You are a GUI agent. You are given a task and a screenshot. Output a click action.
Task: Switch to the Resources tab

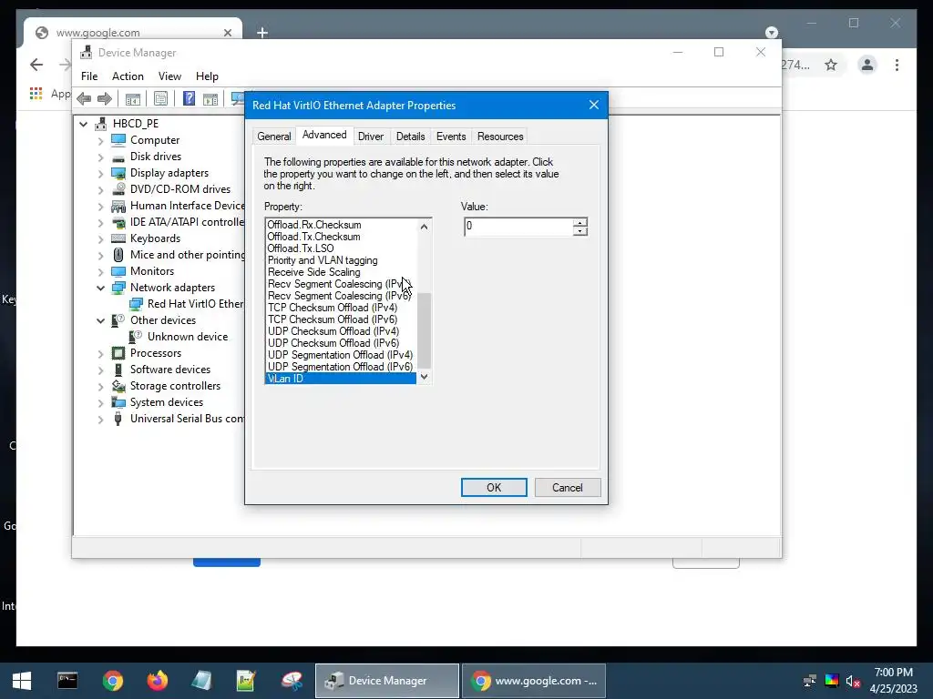[x=500, y=137]
